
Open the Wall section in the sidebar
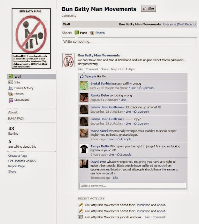(31, 77)
